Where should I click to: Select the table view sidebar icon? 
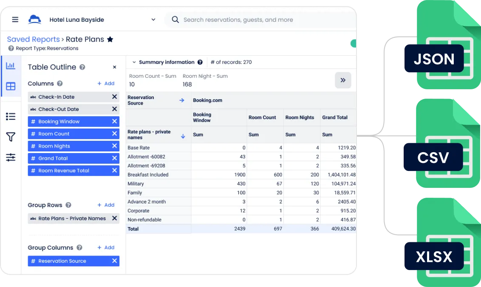coord(11,86)
